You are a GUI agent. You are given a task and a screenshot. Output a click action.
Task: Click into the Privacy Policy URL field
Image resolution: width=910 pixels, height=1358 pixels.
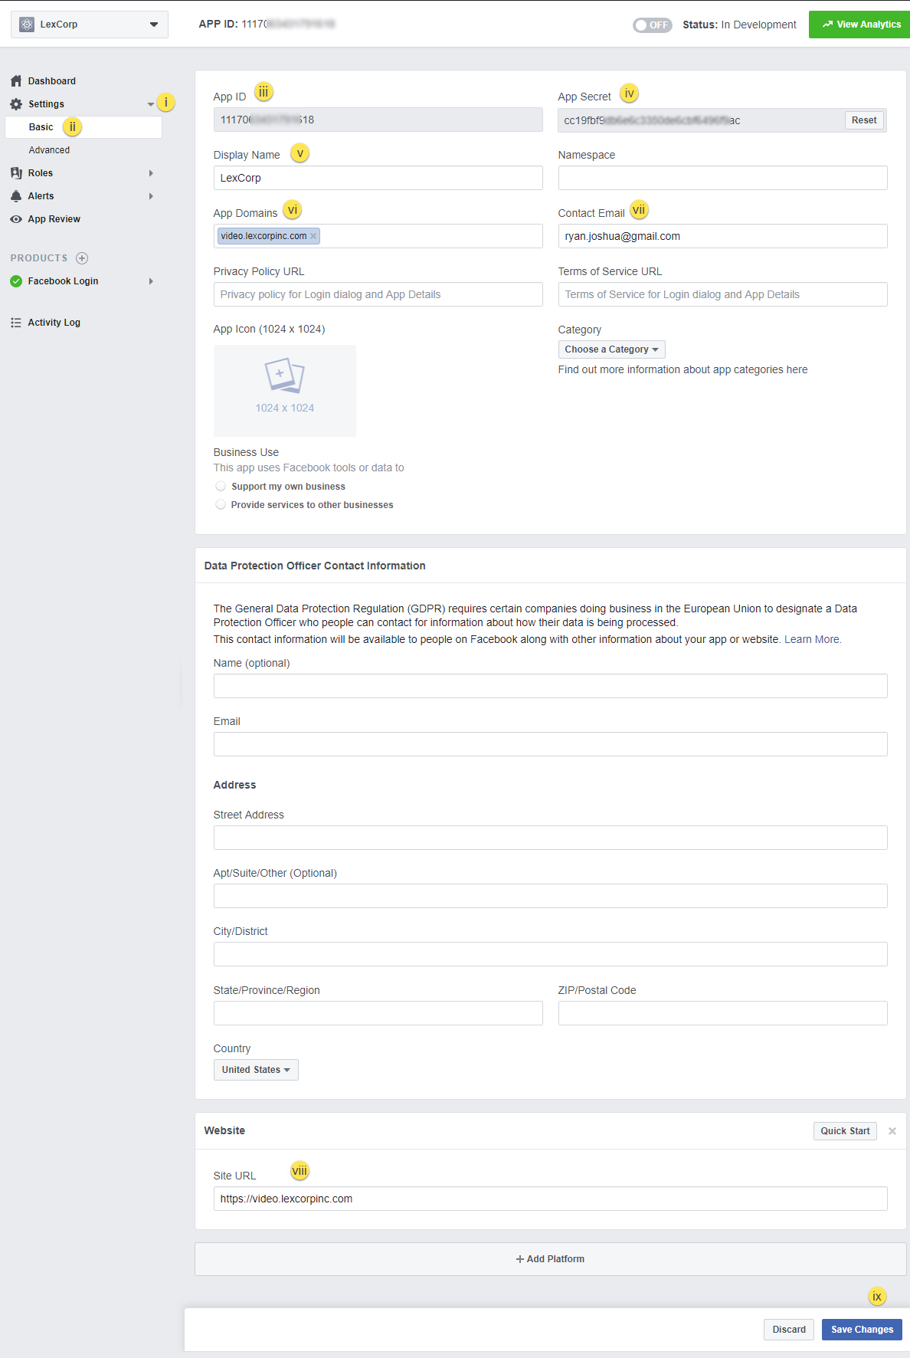tap(378, 294)
